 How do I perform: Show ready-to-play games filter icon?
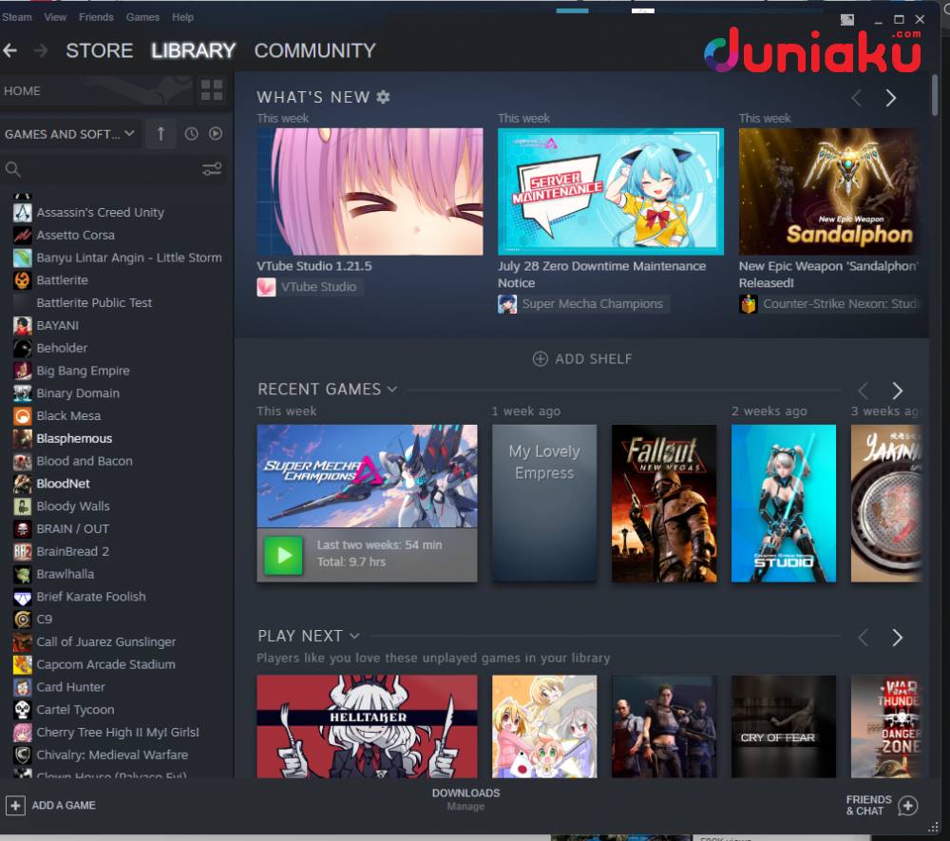click(216, 134)
